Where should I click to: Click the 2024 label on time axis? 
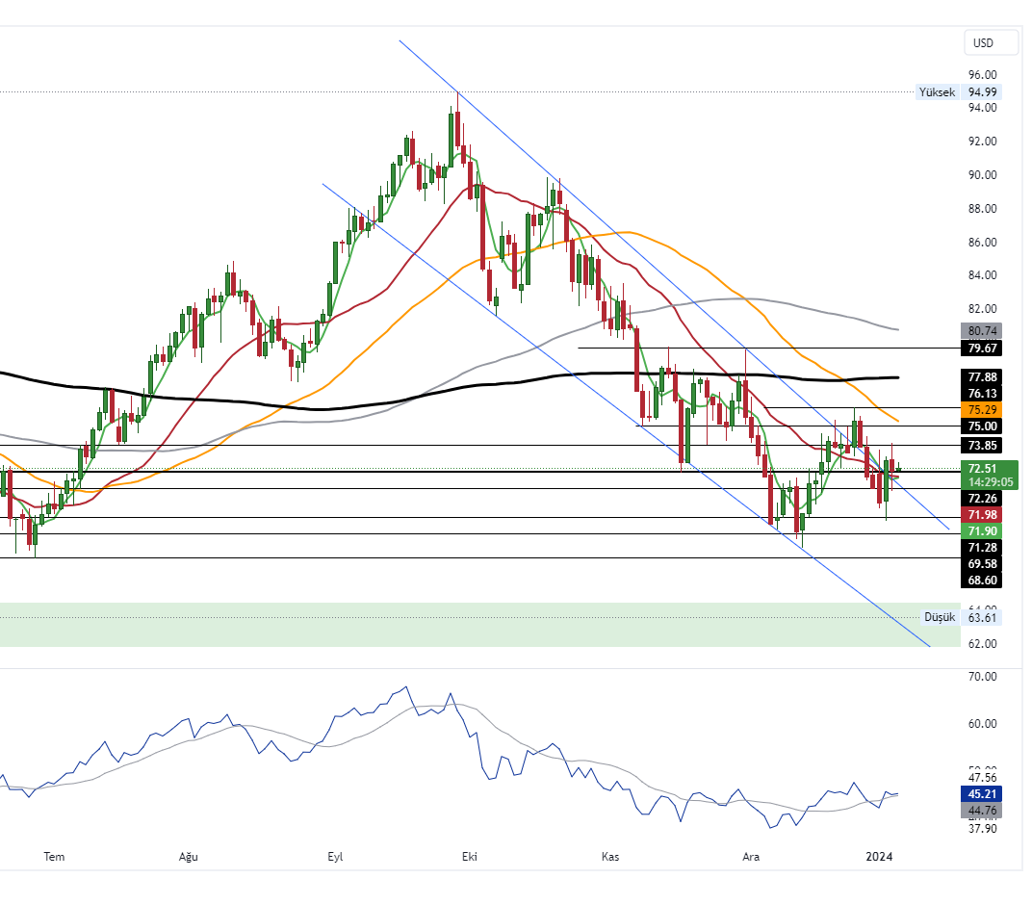(x=879, y=856)
